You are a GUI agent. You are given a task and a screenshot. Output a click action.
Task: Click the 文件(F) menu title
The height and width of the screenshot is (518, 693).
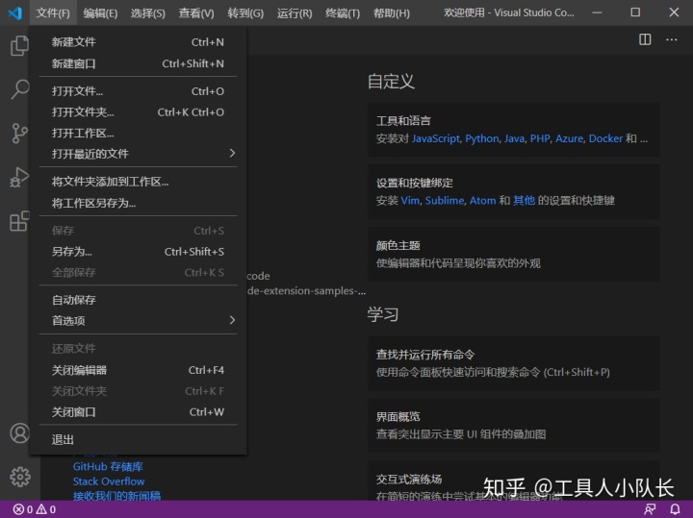[53, 13]
